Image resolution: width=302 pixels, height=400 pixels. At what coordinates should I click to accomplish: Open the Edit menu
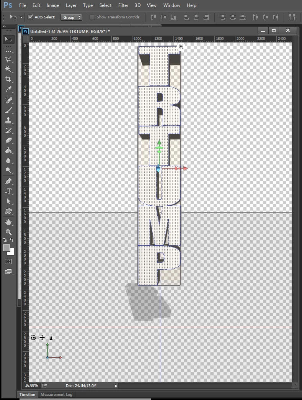pos(36,5)
